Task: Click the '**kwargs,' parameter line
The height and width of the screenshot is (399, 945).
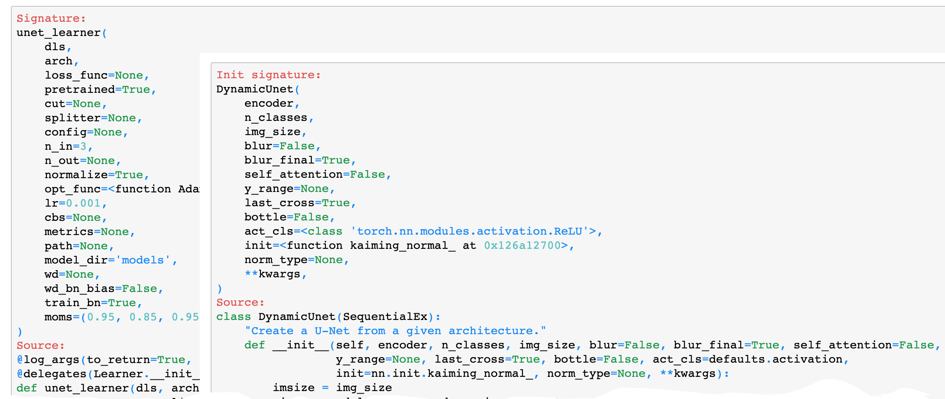Action: [276, 274]
